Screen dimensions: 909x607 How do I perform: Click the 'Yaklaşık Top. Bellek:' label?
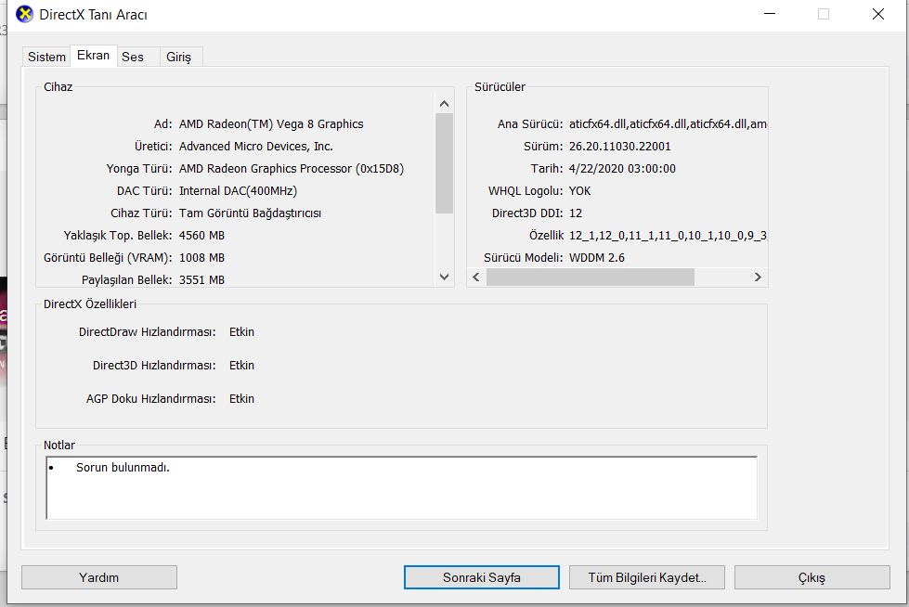pyautogui.click(x=118, y=236)
